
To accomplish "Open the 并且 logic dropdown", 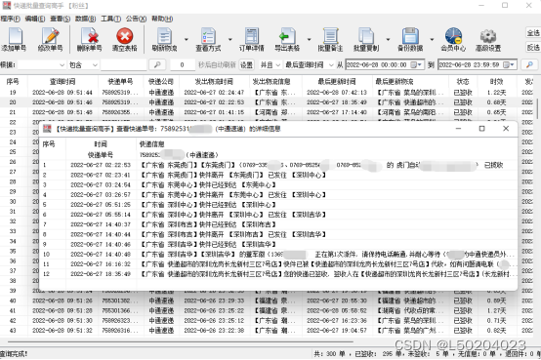I will tap(270, 64).
